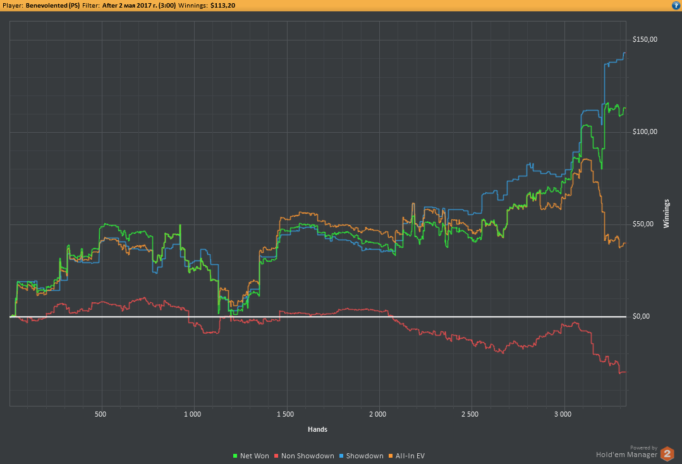The width and height of the screenshot is (682, 464).
Task: Click the Winnings vertical axis title
Action: tap(666, 214)
